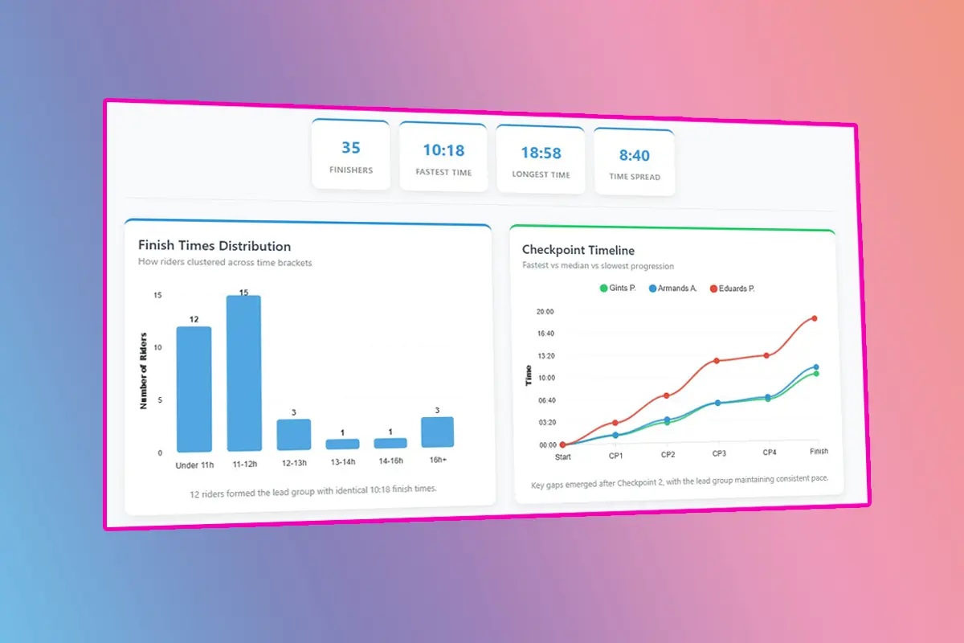Image resolution: width=964 pixels, height=643 pixels.
Task: Click the red data point at CP4
Action: (766, 355)
